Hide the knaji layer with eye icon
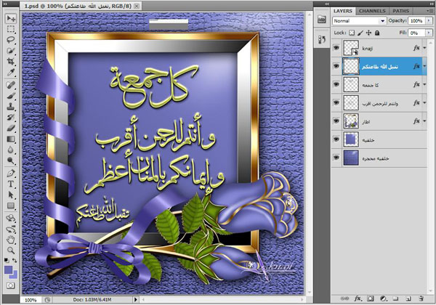 click(x=336, y=49)
